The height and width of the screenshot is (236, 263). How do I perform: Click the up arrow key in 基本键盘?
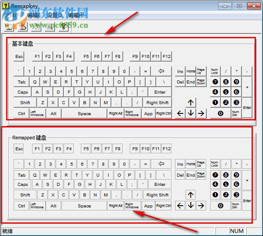(191, 102)
